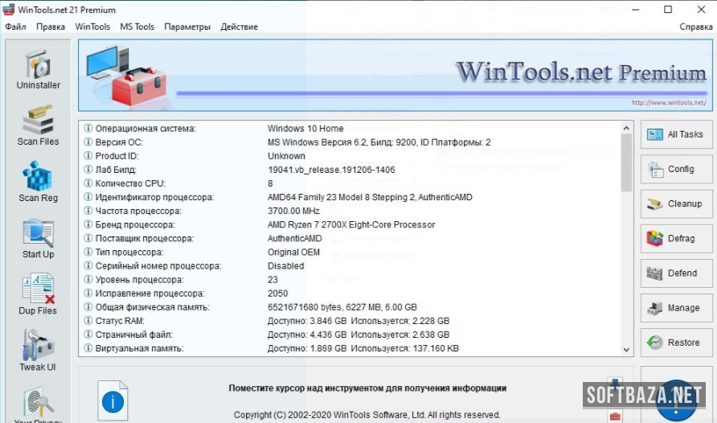Open the Tweak UI tool
The image size is (717, 423).
[38, 351]
